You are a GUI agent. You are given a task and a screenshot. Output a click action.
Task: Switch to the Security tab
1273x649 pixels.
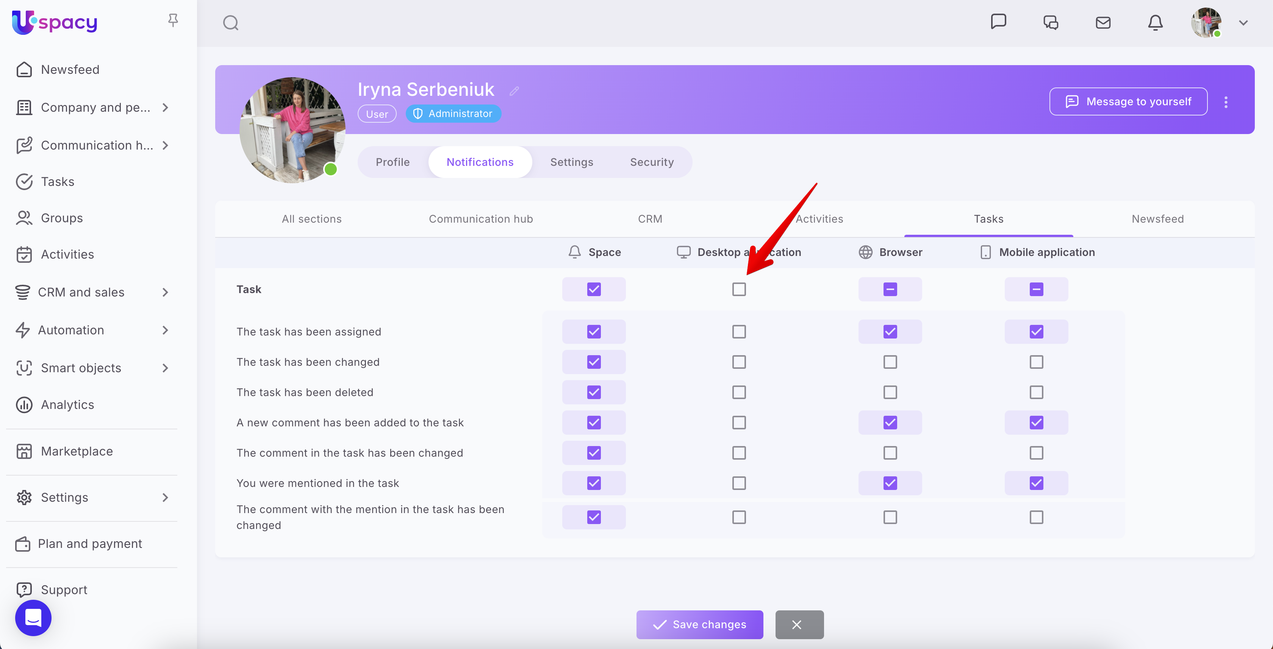[651, 162]
